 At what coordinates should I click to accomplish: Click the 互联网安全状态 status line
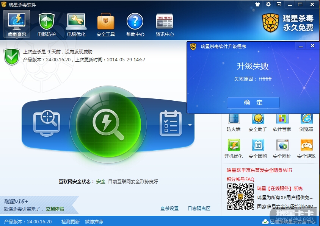point(108,182)
